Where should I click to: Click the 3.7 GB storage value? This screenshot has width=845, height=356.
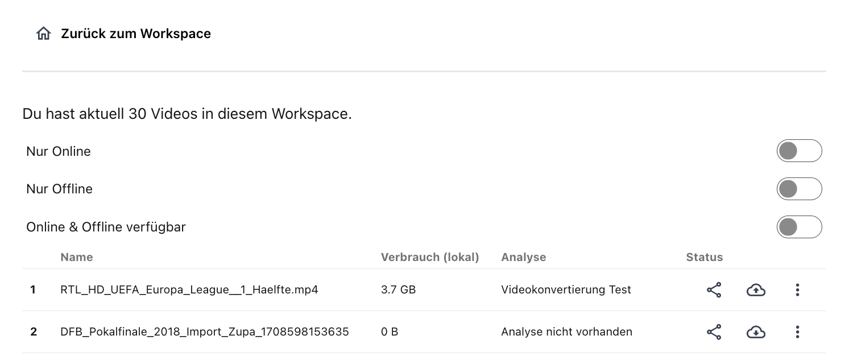398,290
